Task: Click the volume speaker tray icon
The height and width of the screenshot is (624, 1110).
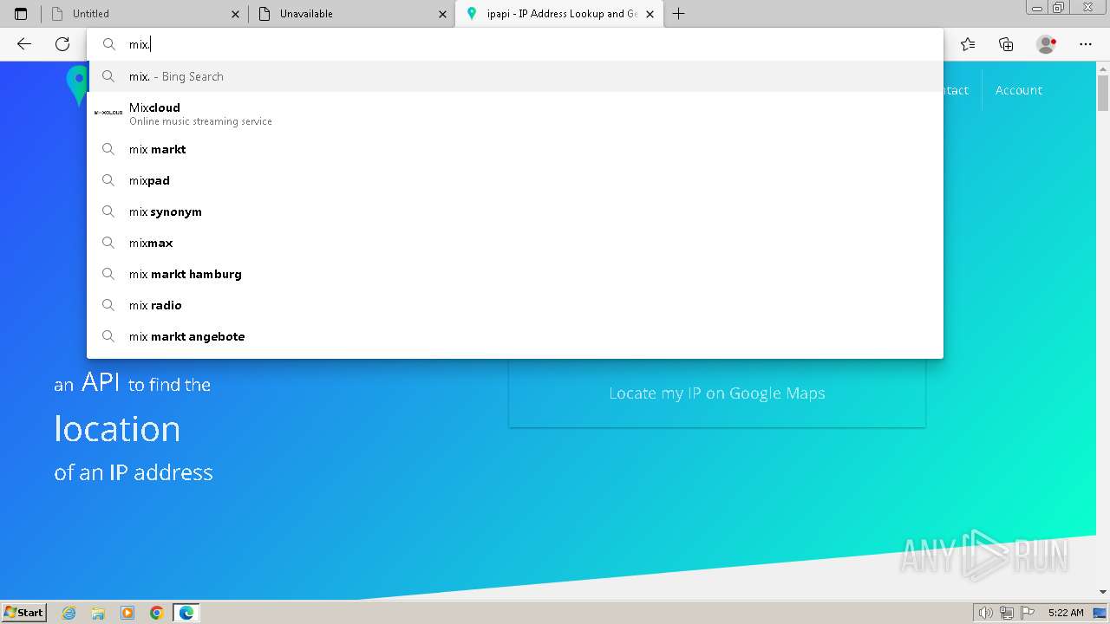Action: click(985, 613)
